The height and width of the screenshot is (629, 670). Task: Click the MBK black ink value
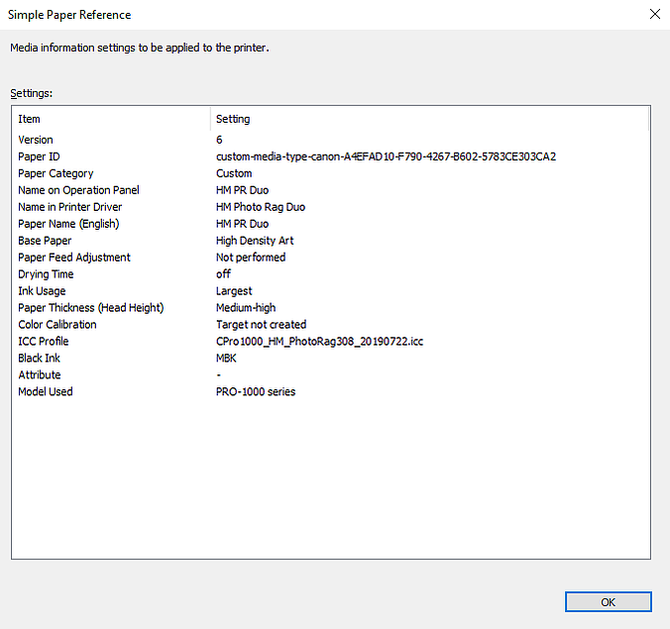pos(226,359)
